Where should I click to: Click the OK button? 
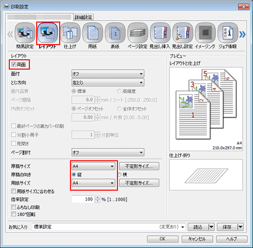click(162, 239)
